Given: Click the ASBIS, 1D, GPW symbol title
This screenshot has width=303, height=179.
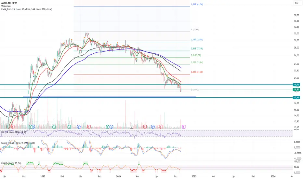Looking at the screenshot, I should [9, 3].
